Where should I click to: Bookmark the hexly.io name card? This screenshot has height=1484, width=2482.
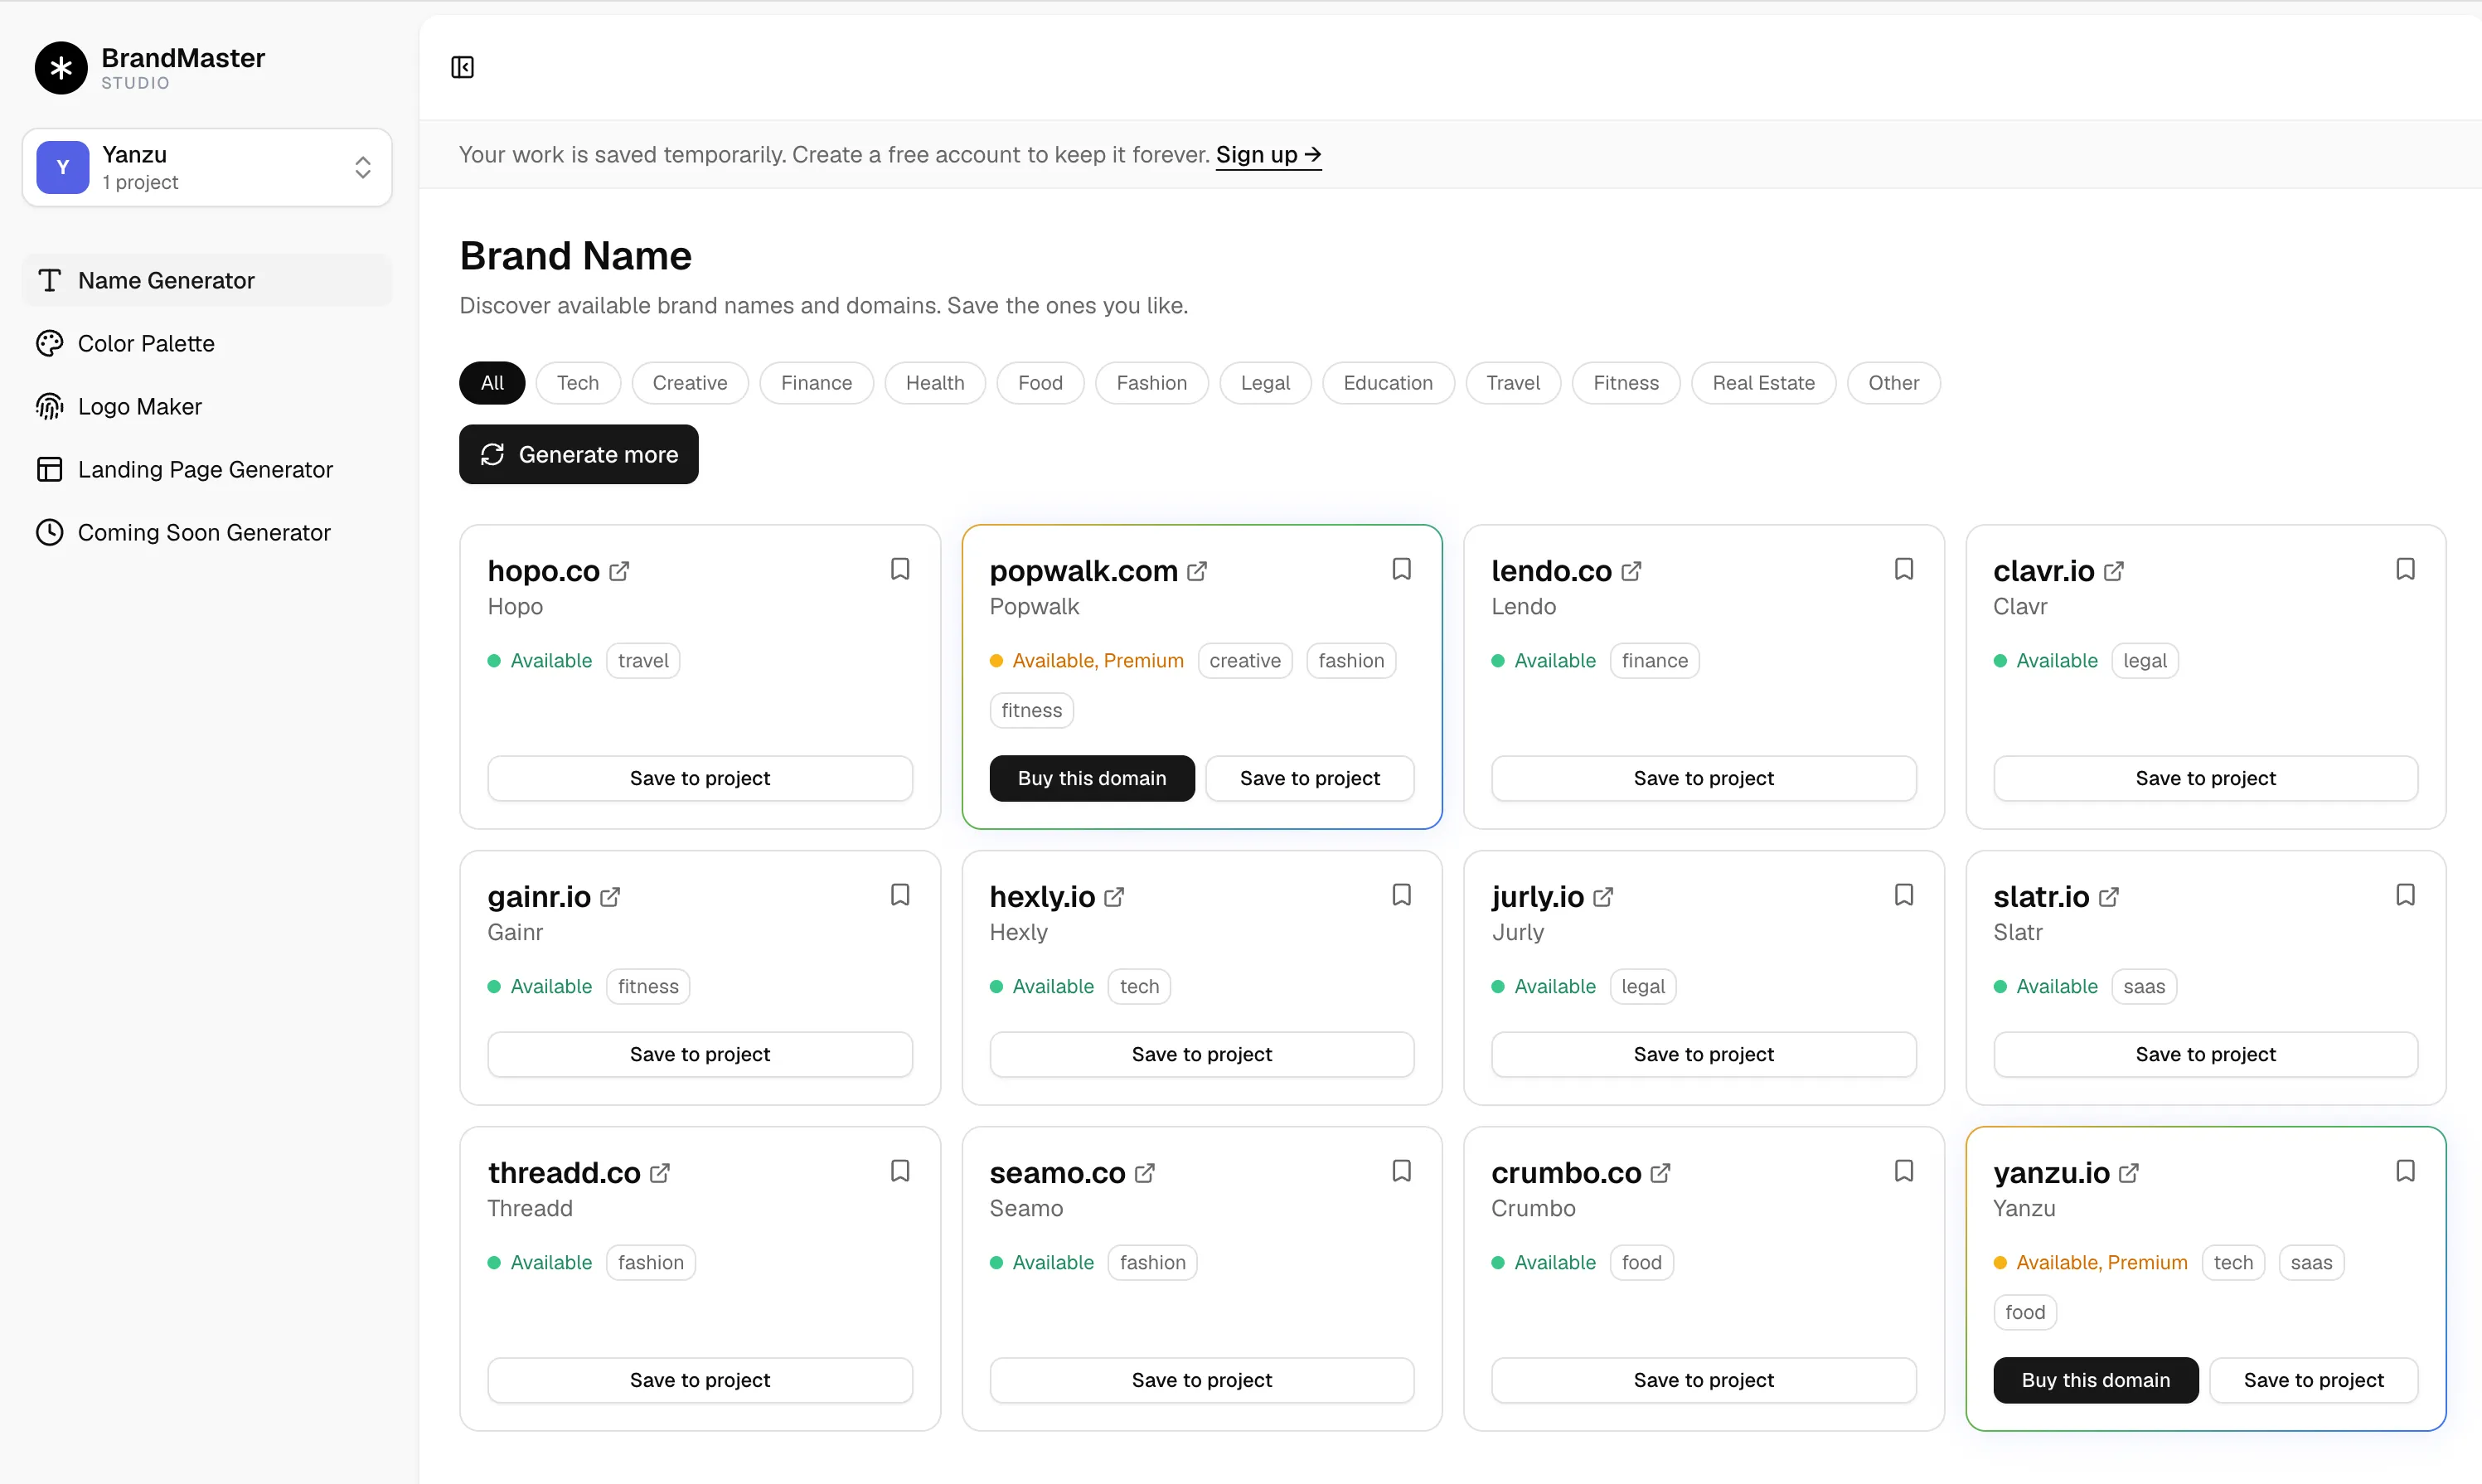coord(1402,895)
